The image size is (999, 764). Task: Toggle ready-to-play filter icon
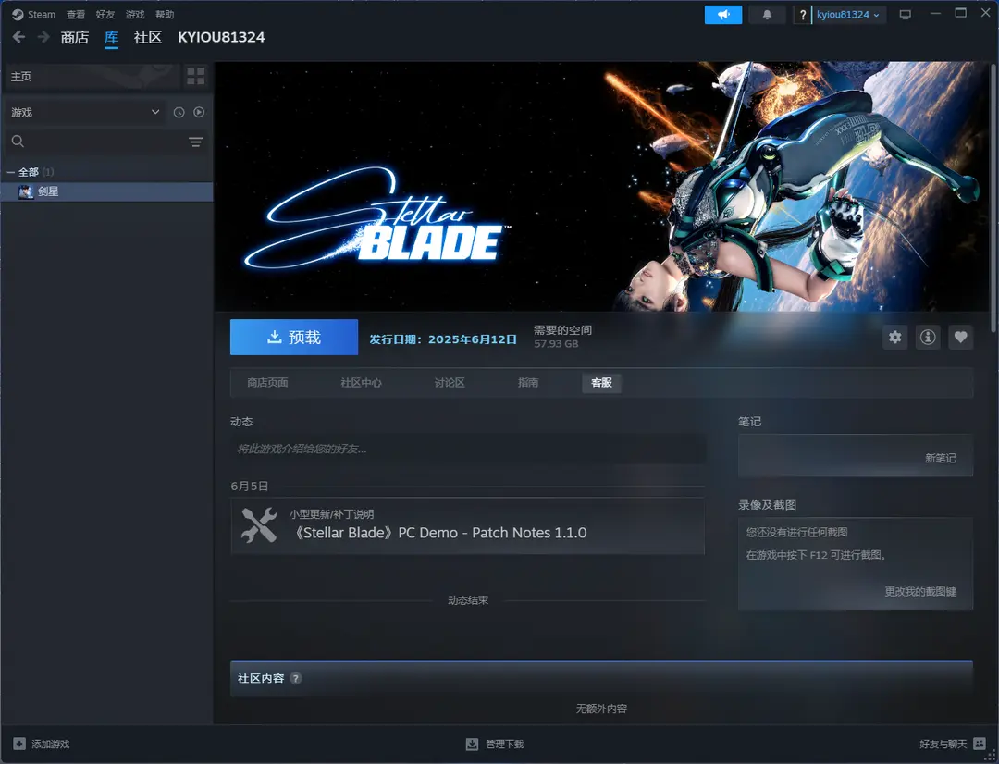click(x=199, y=112)
